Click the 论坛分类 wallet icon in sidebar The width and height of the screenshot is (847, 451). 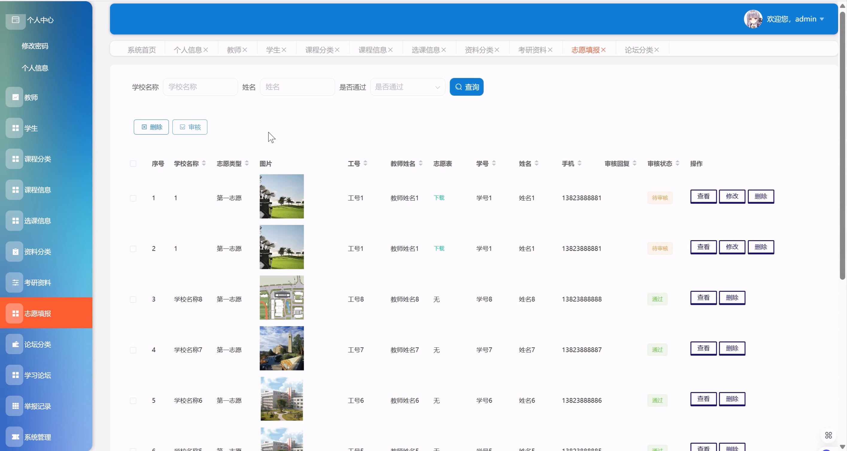click(x=15, y=344)
